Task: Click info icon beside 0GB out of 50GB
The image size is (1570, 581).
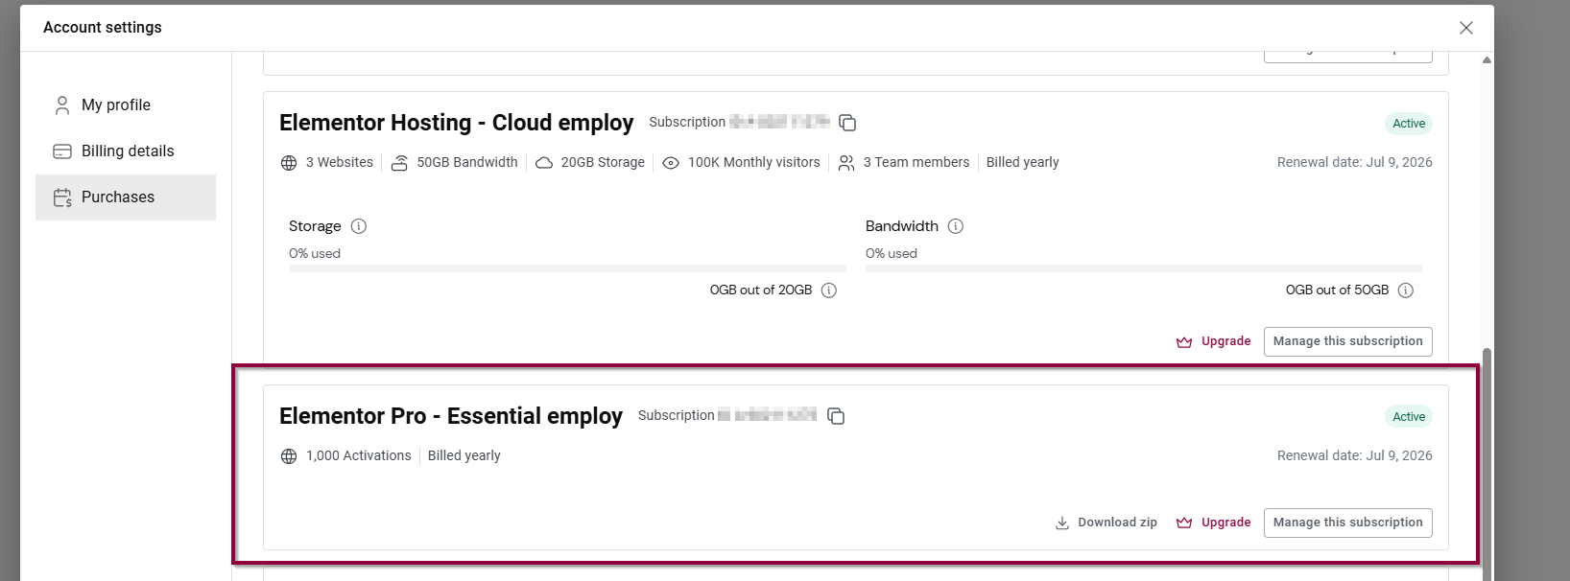Action: 1406,290
